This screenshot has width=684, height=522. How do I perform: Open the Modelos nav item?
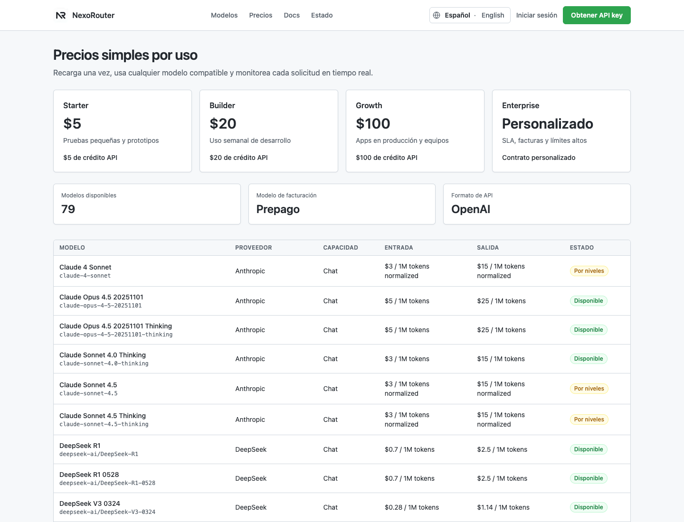224,15
